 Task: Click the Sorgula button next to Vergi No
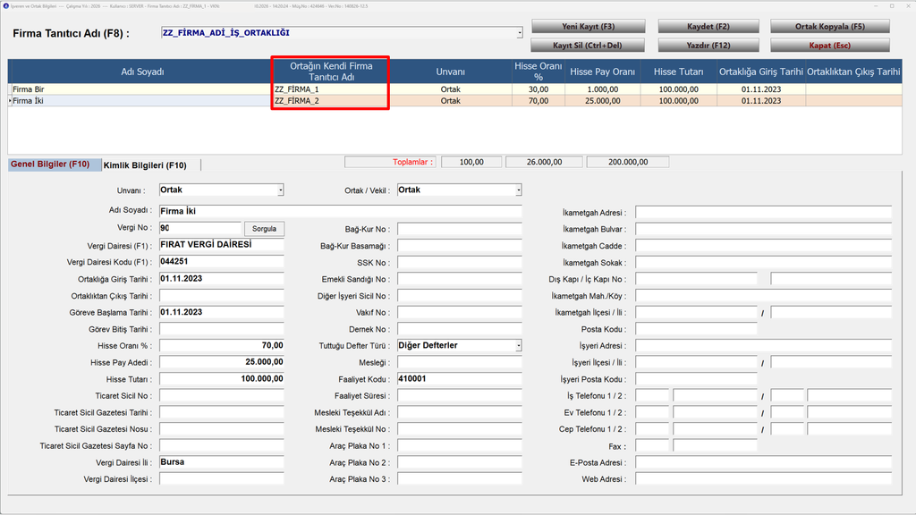pos(264,229)
